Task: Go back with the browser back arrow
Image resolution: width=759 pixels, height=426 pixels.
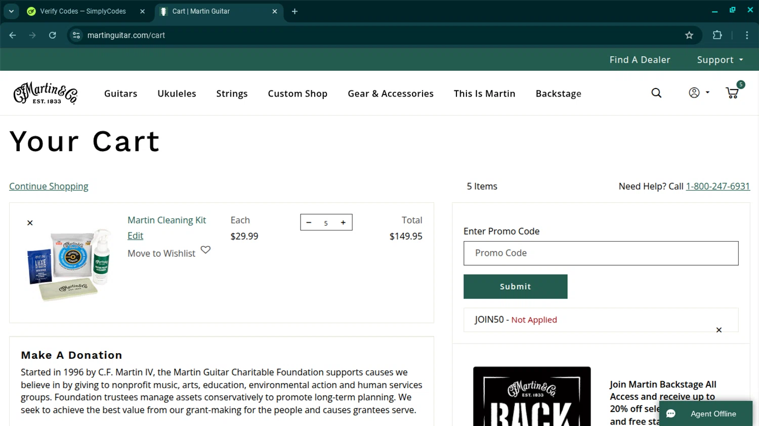Action: [x=13, y=35]
